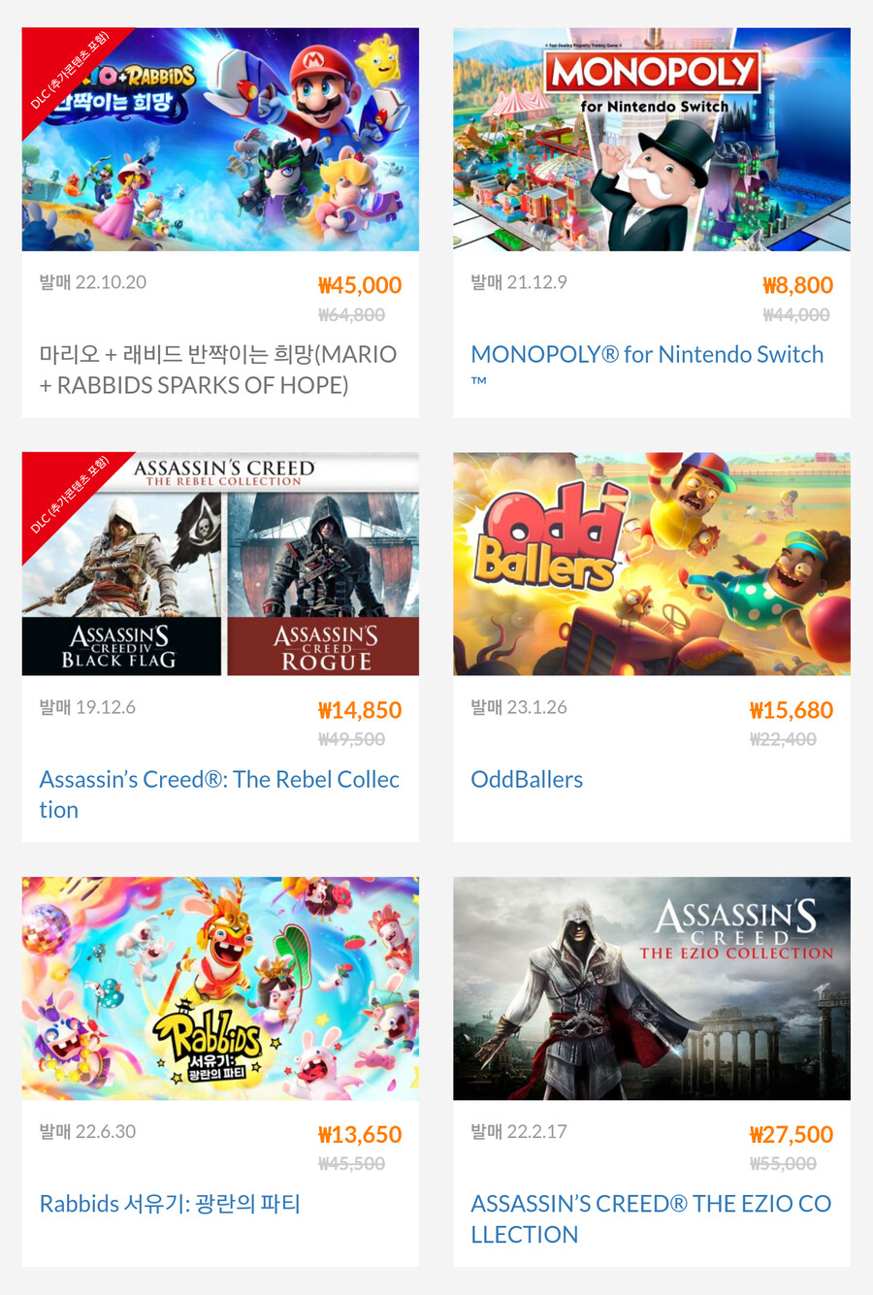
Task: Click the ₩8,800 Monopoly sale price
Action: click(797, 285)
